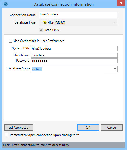Click the 'Database Type:' label
127x150 pixels.
25,22
